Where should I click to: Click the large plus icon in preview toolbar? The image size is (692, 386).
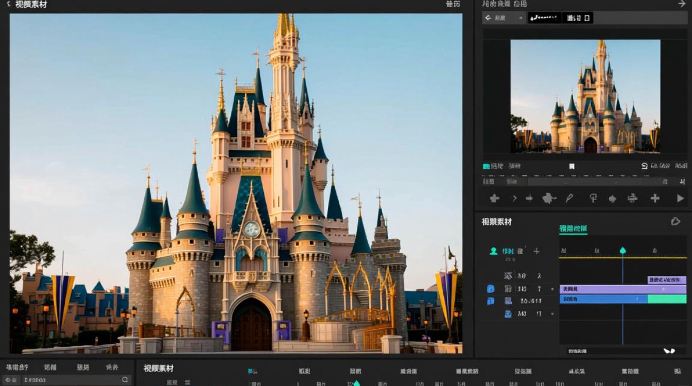655,198
